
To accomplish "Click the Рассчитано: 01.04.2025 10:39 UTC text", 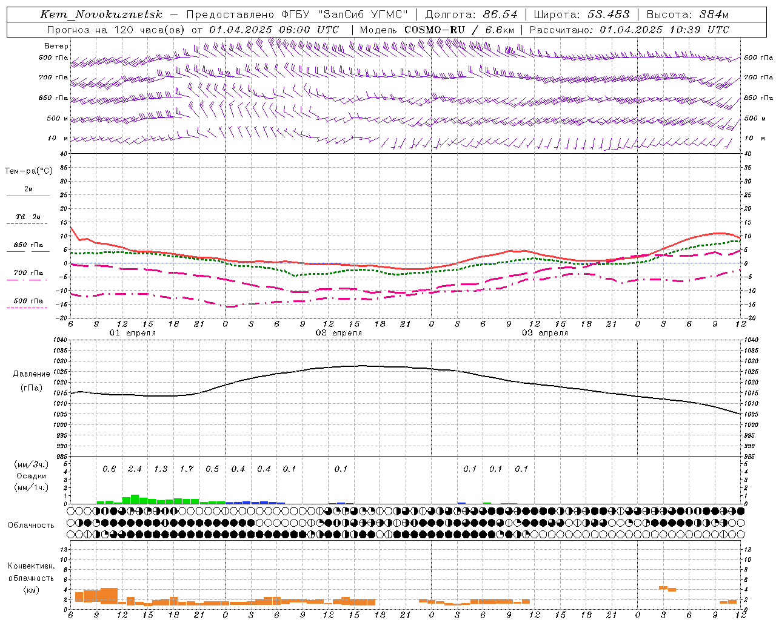I will pos(629,30).
